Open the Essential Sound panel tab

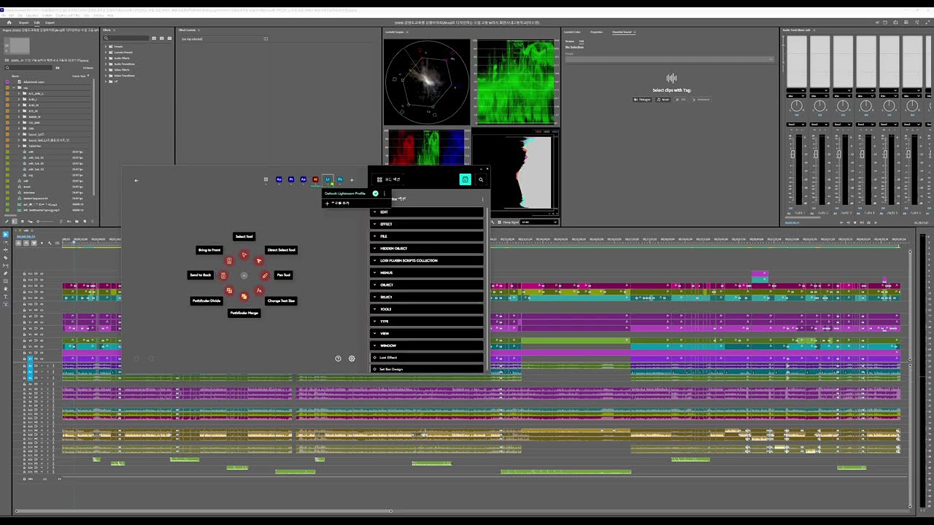click(622, 32)
